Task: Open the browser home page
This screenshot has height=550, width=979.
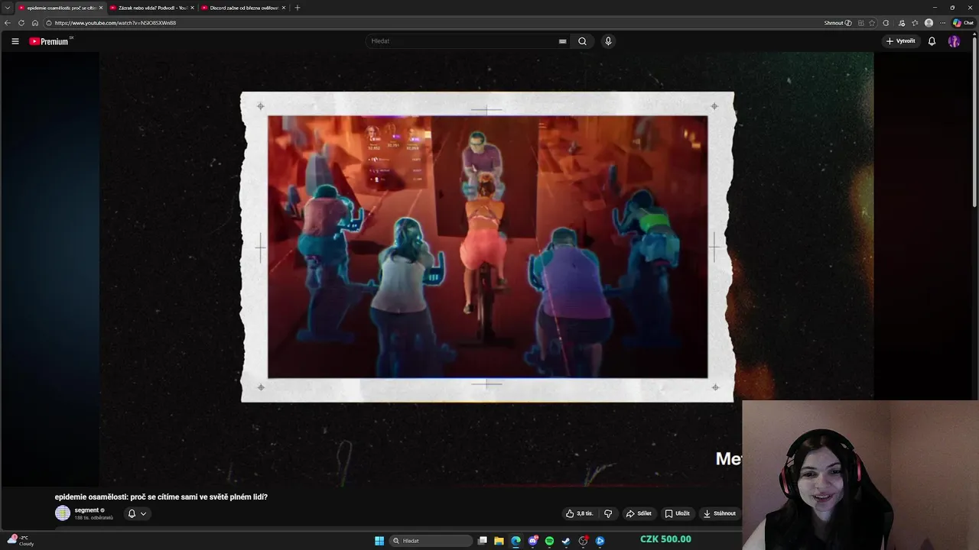Action: pyautogui.click(x=35, y=23)
